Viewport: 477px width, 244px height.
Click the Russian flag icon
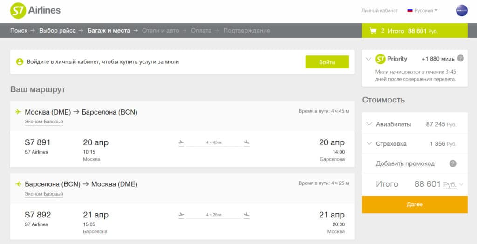(410, 11)
